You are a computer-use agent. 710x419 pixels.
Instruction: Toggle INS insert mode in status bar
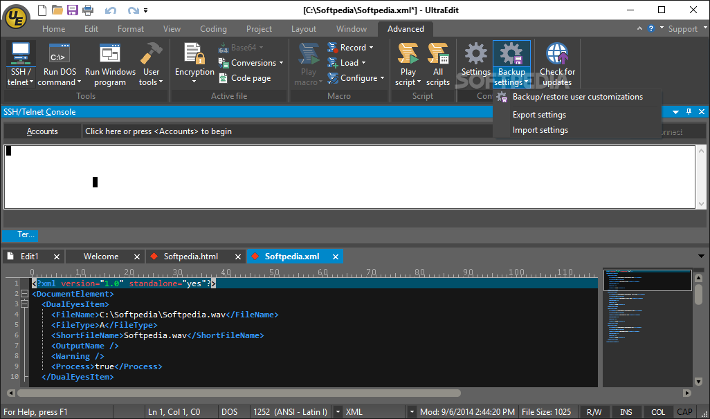[x=626, y=412]
